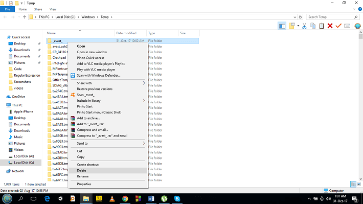Screen dimensions: 363x204
Task: Open the Start shell button on taskbar
Action: coord(7,199)
